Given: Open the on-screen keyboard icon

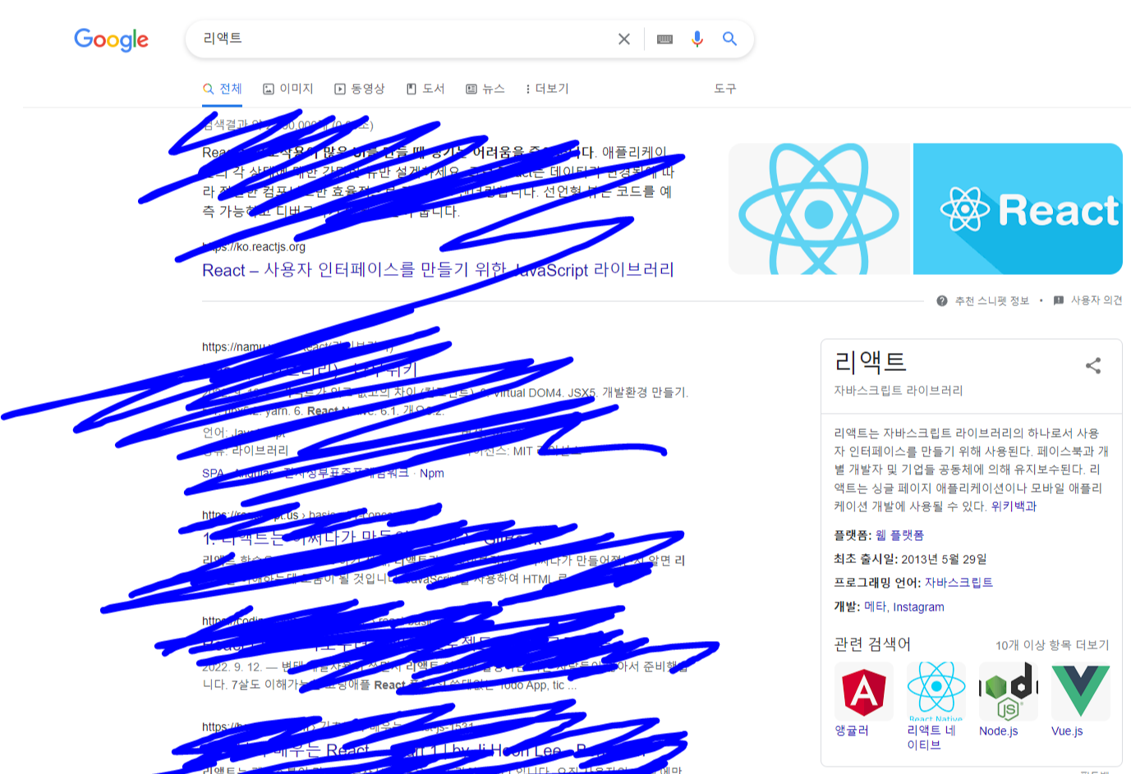Looking at the screenshot, I should (x=664, y=39).
